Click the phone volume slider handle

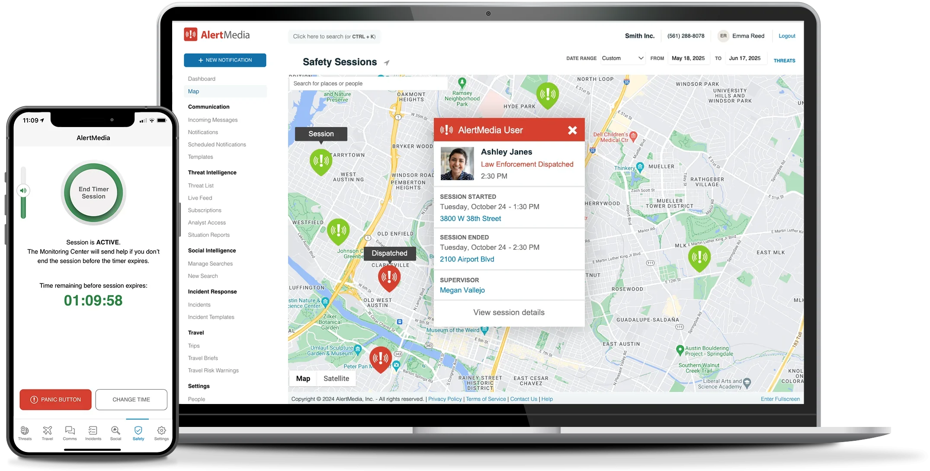click(x=23, y=191)
